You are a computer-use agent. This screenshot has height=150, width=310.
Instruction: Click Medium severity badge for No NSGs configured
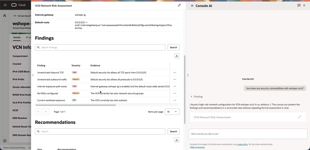pos(76,93)
